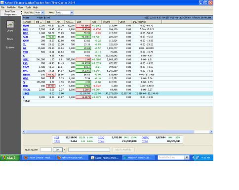Open the BAC symbol link
Viewport: 239px width, 190px height.
point(26,71)
